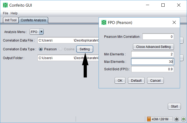Image resolution: width=187 pixels, height=123 pixels.
Task: Click the Pearson Min Correlation label
Action: pos(123,36)
